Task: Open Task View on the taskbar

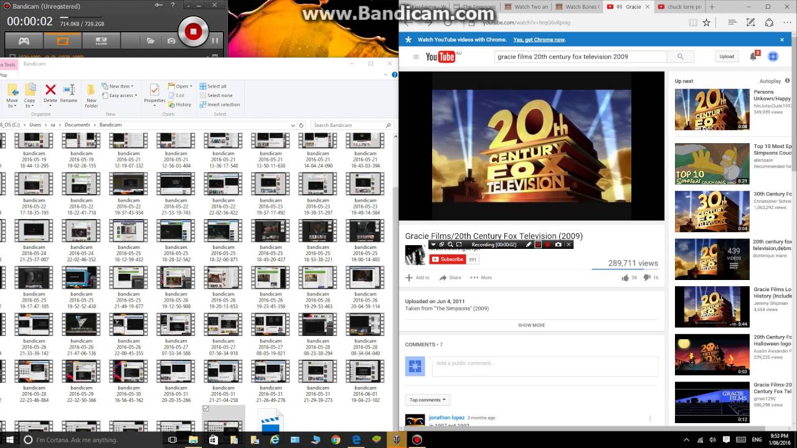Action: pyautogui.click(x=172, y=440)
